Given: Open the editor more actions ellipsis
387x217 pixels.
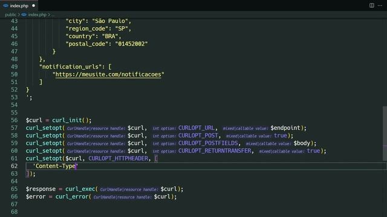Looking at the screenshot, I should click(380, 5).
